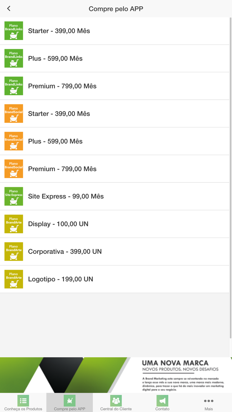Tap the BrandSocial Premium plan cart icon
The width and height of the screenshot is (232, 412).
[x=14, y=169]
